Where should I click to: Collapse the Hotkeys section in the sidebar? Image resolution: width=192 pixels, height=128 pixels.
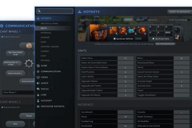click(54, 18)
